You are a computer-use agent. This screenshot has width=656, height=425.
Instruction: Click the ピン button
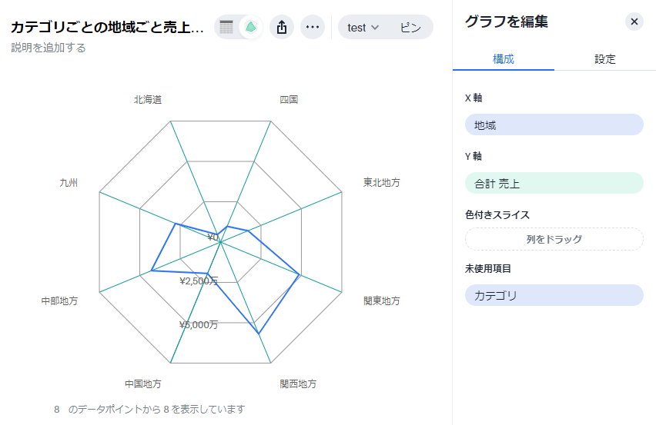410,28
